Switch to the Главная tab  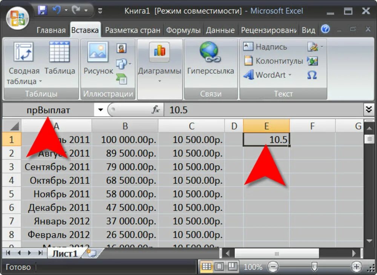pos(51,30)
